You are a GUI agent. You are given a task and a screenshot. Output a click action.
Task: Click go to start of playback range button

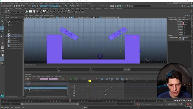[x=175, y=100]
